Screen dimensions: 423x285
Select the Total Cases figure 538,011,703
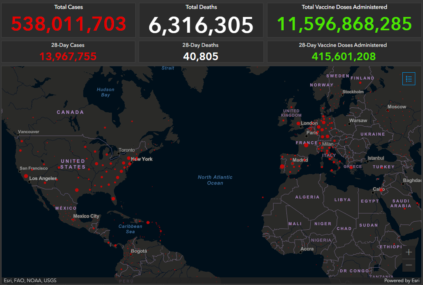[x=68, y=24]
